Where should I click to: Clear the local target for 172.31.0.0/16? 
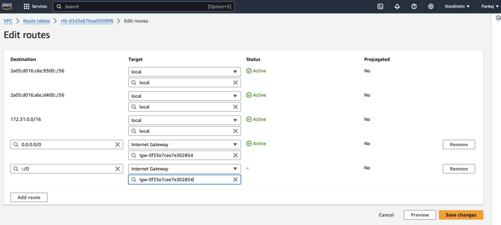(x=235, y=131)
